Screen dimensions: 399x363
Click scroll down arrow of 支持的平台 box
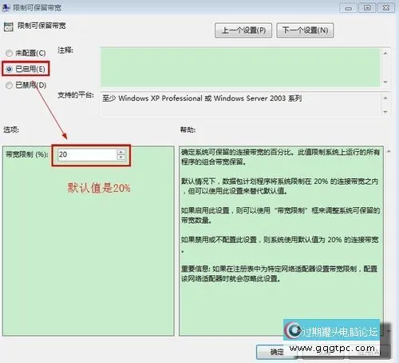coord(385,112)
